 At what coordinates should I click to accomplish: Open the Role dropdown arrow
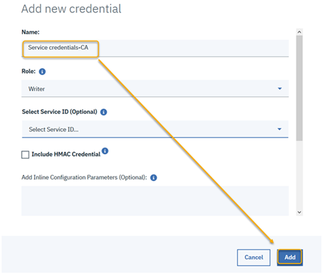coord(280,88)
